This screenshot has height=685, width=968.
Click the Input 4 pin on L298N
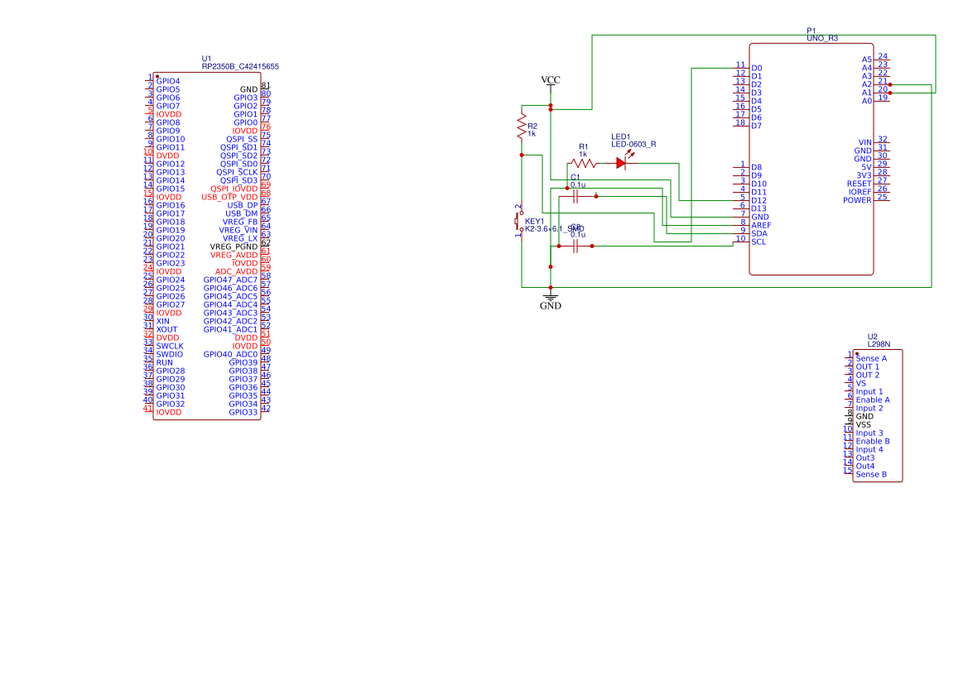[x=869, y=449]
